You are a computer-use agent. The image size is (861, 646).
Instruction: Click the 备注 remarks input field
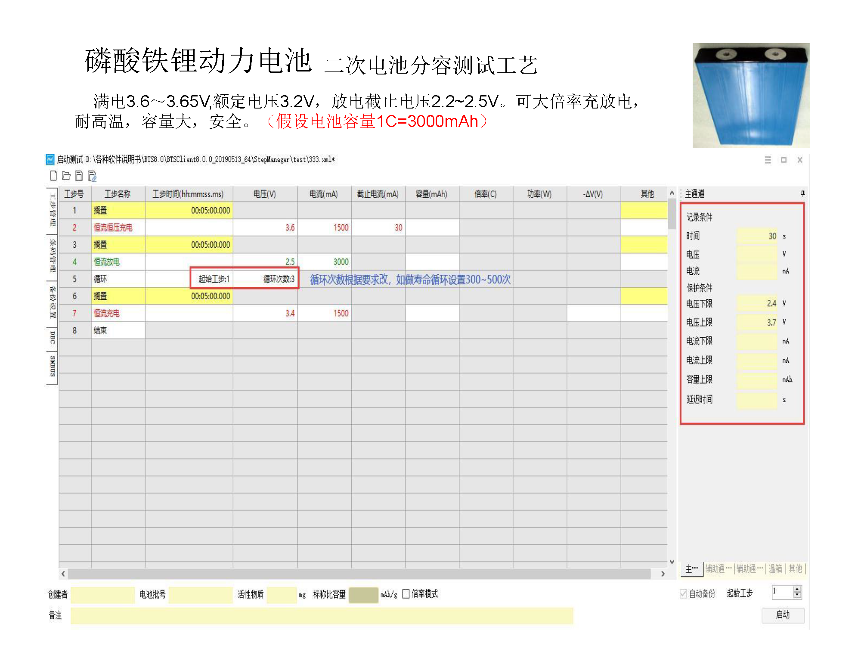pos(322,616)
